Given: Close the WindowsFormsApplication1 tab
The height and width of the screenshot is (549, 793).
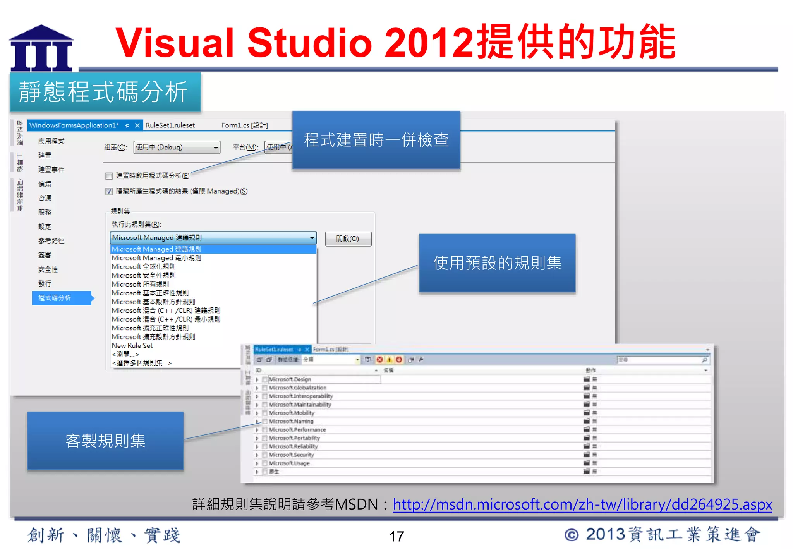Looking at the screenshot, I should tap(137, 125).
